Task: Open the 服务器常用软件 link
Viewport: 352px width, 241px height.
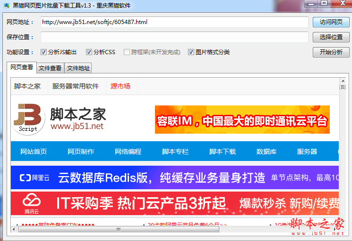Action: (x=76, y=86)
